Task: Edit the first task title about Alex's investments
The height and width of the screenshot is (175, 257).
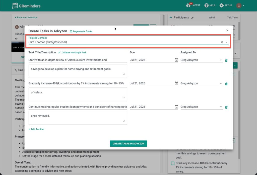Action: pos(78,60)
